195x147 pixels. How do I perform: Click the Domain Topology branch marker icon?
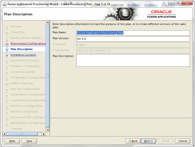[x=7, y=84]
